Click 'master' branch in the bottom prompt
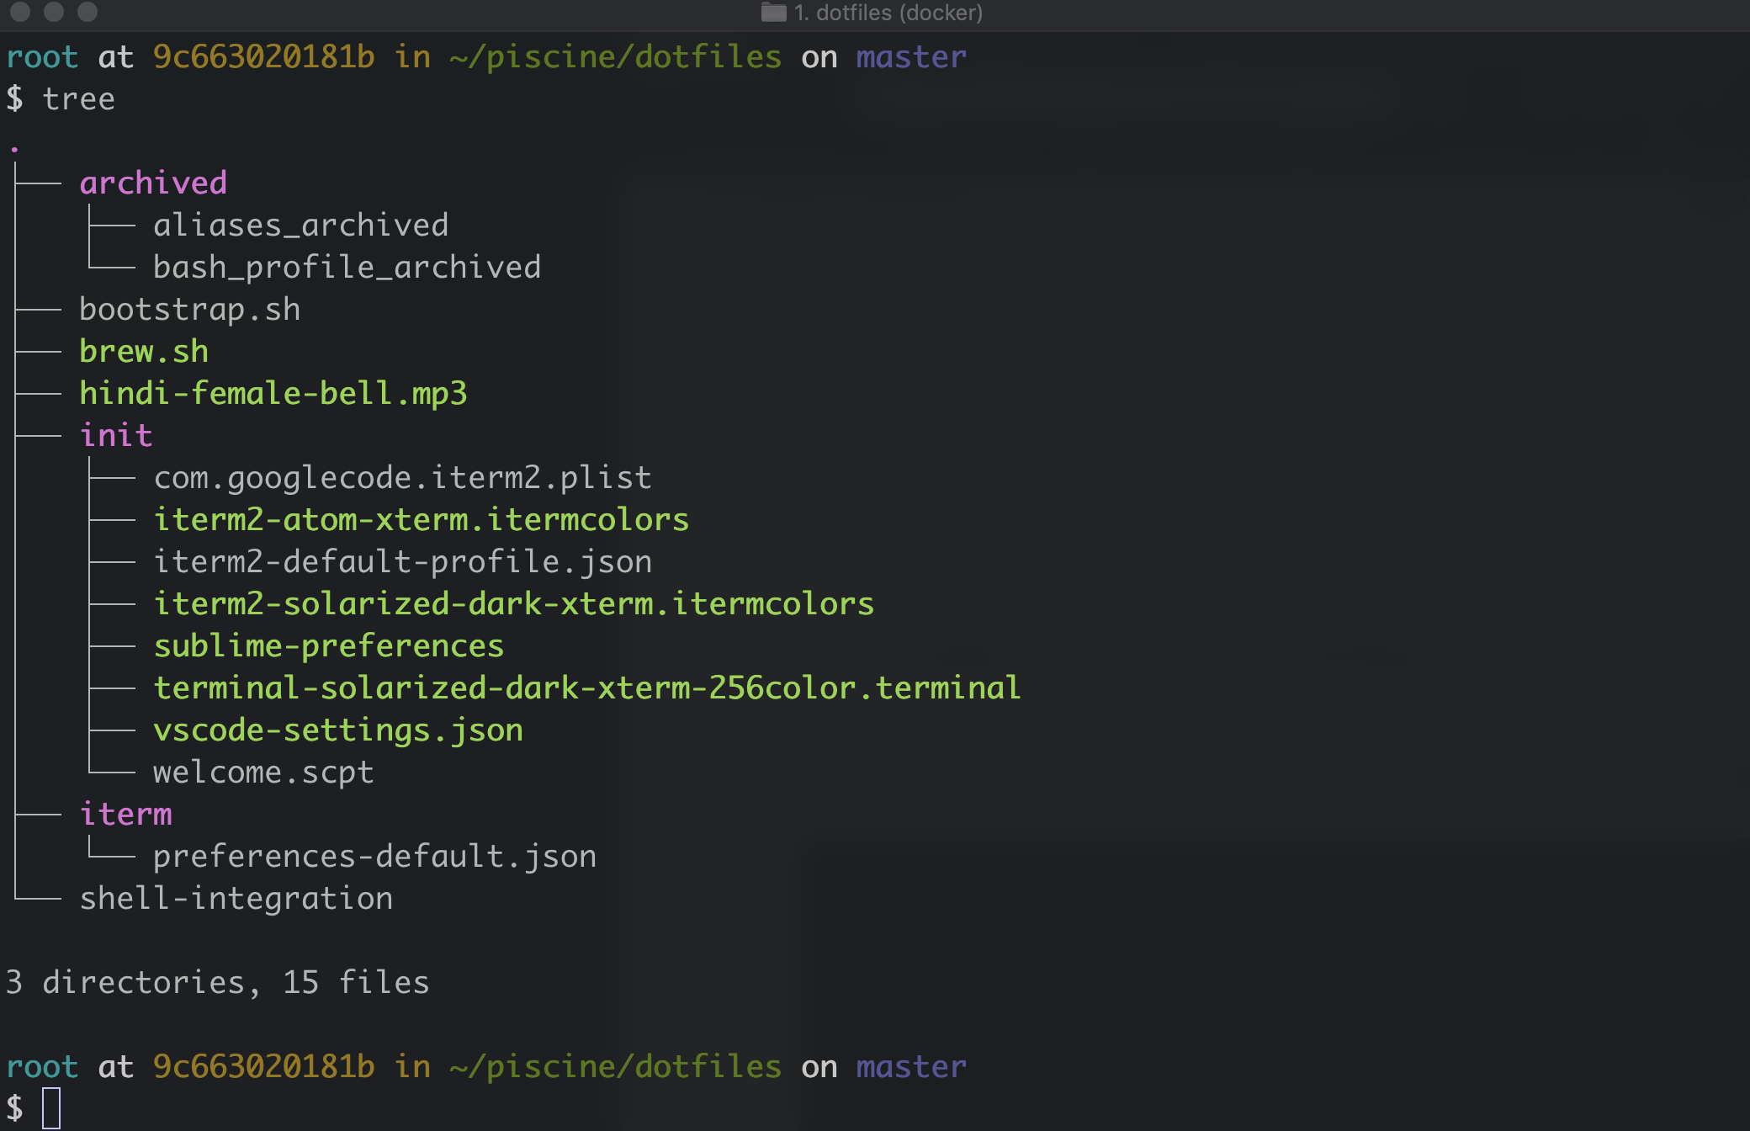This screenshot has width=1750, height=1131. point(912,1067)
